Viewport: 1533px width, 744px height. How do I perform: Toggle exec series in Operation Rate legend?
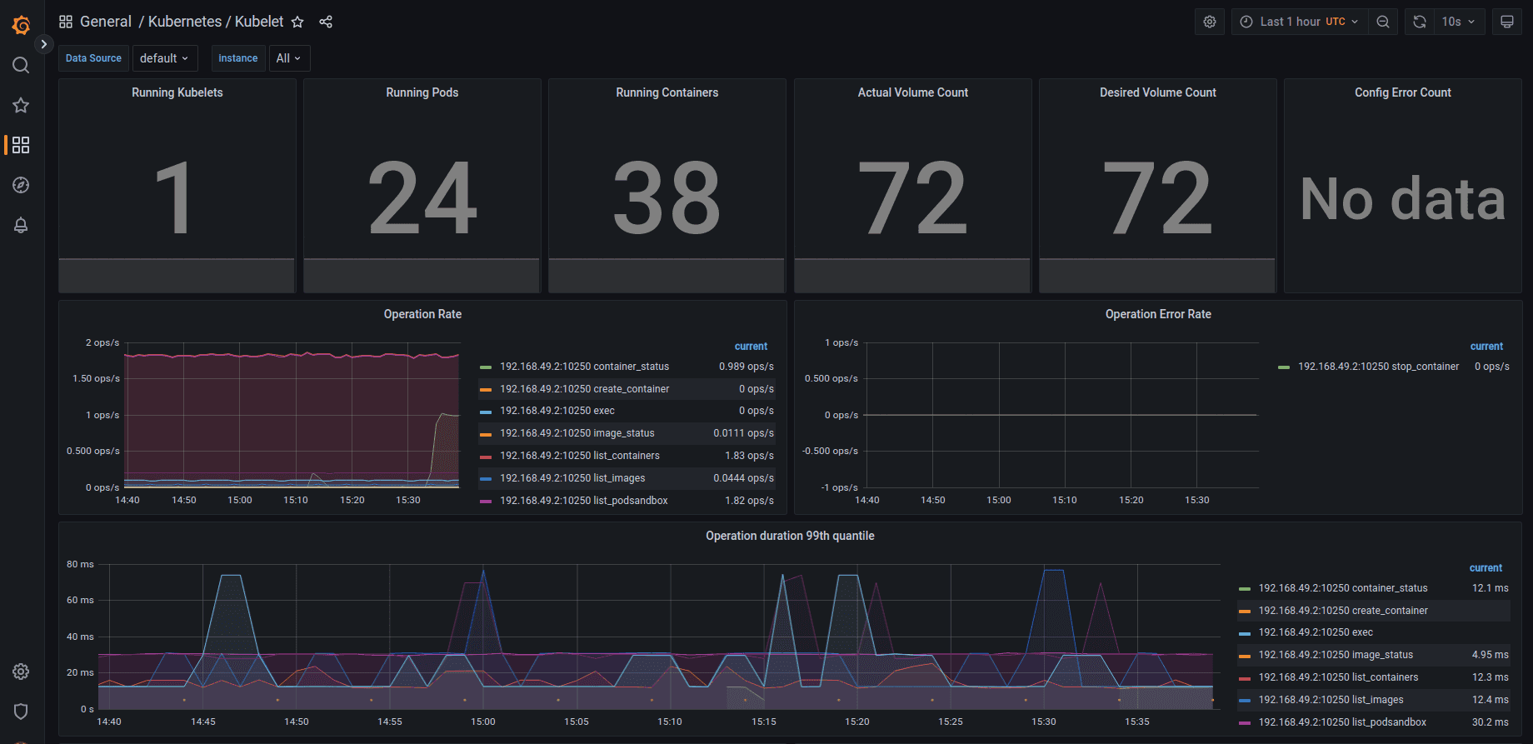point(557,411)
